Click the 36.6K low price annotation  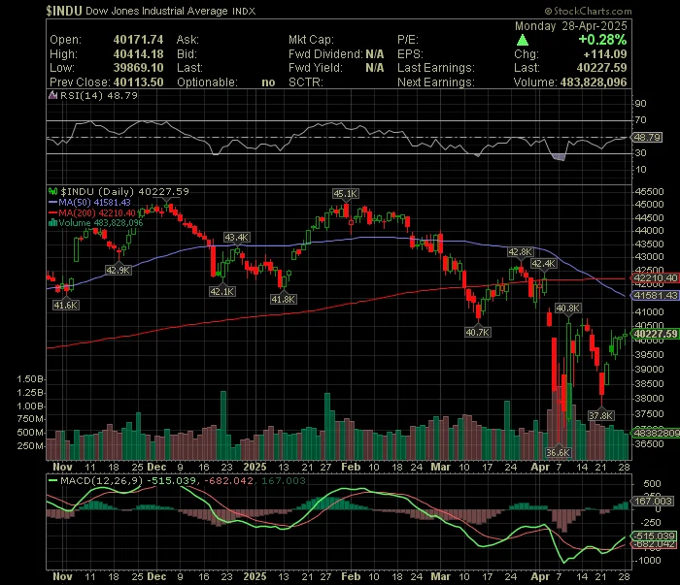[x=559, y=453]
